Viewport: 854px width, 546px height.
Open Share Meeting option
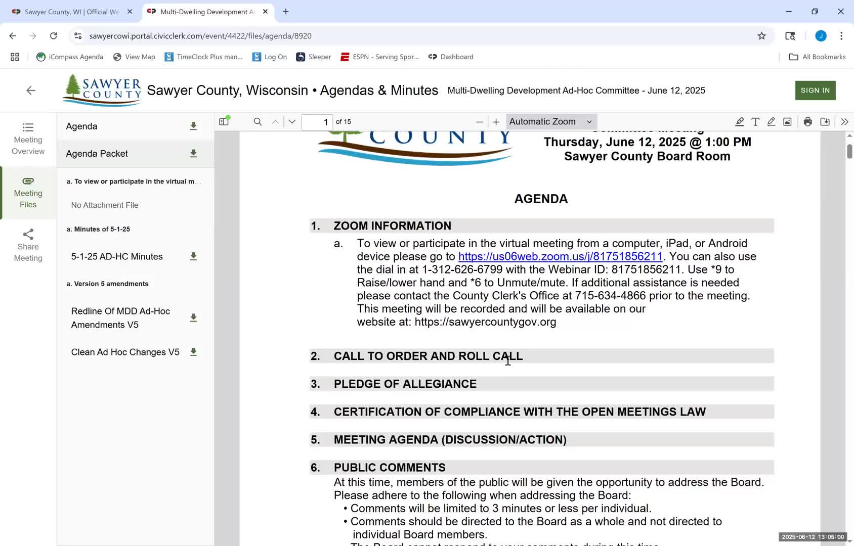coord(28,246)
